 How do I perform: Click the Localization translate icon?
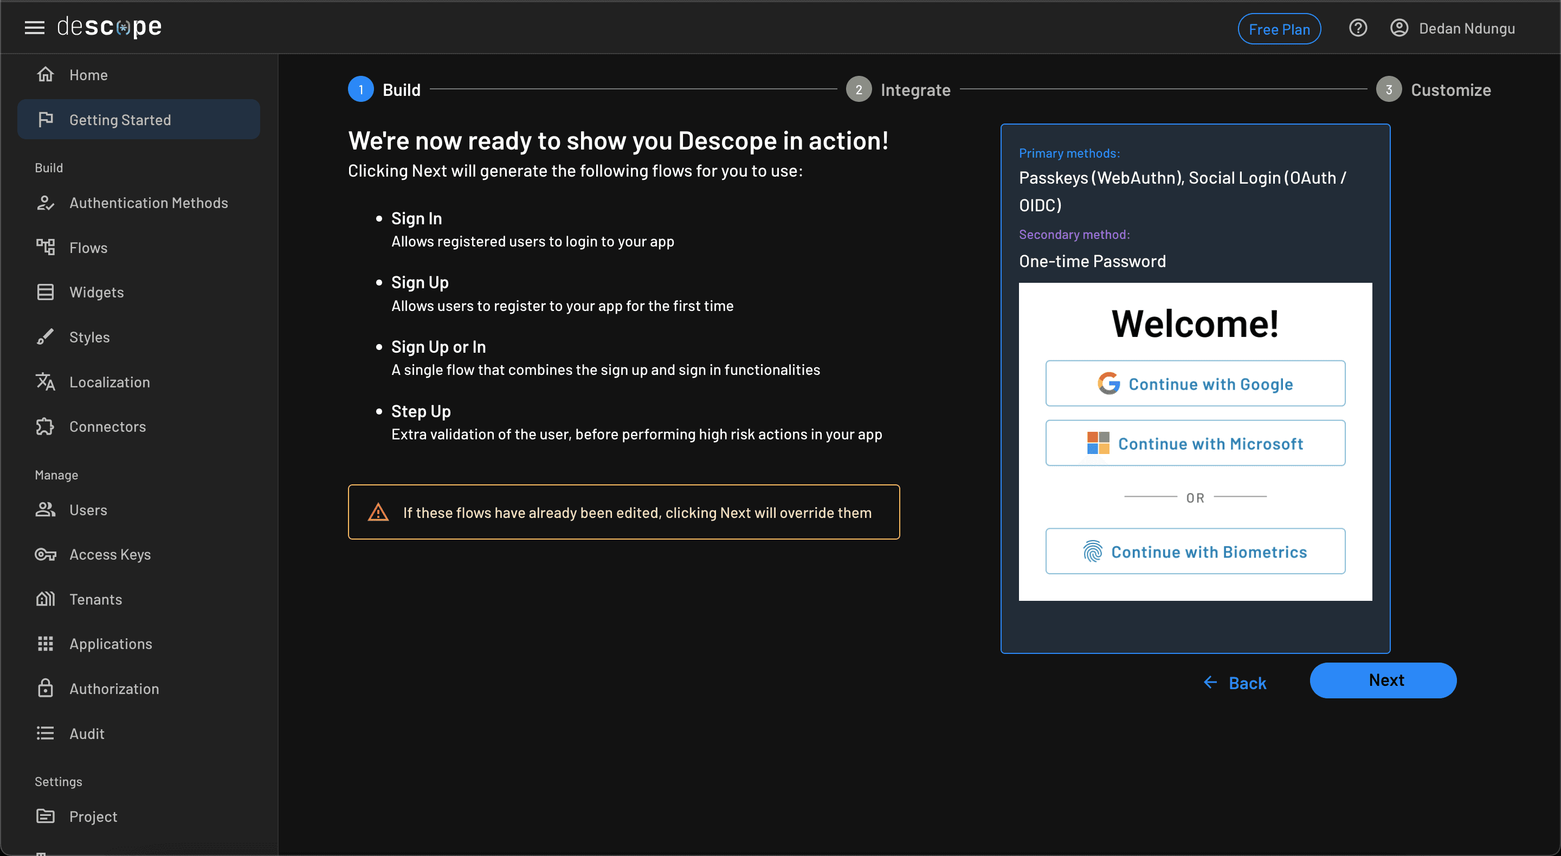(46, 381)
